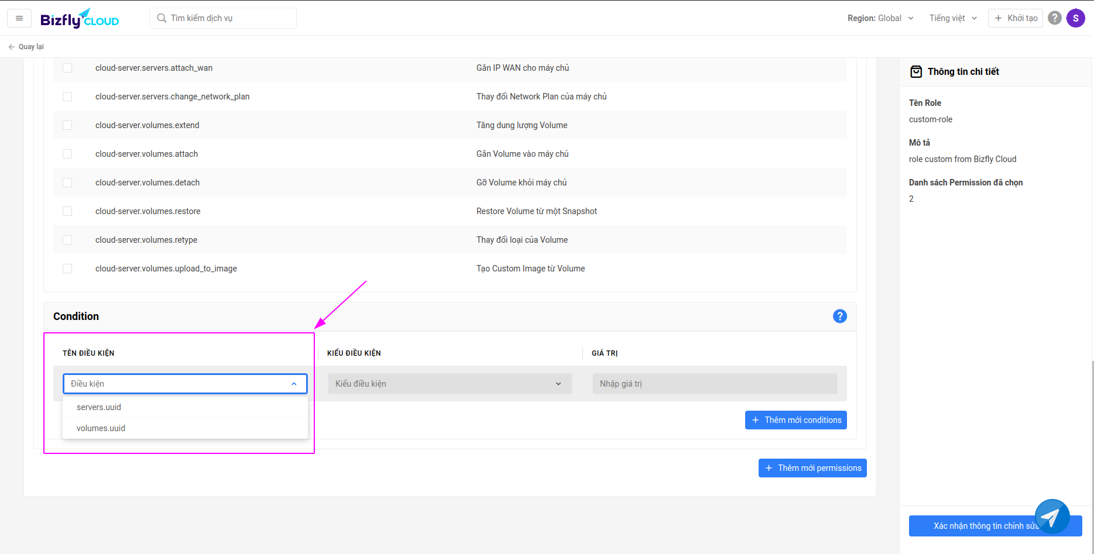1094x554 pixels.
Task: Focus the Nhập giá trị input field
Action: coord(714,384)
